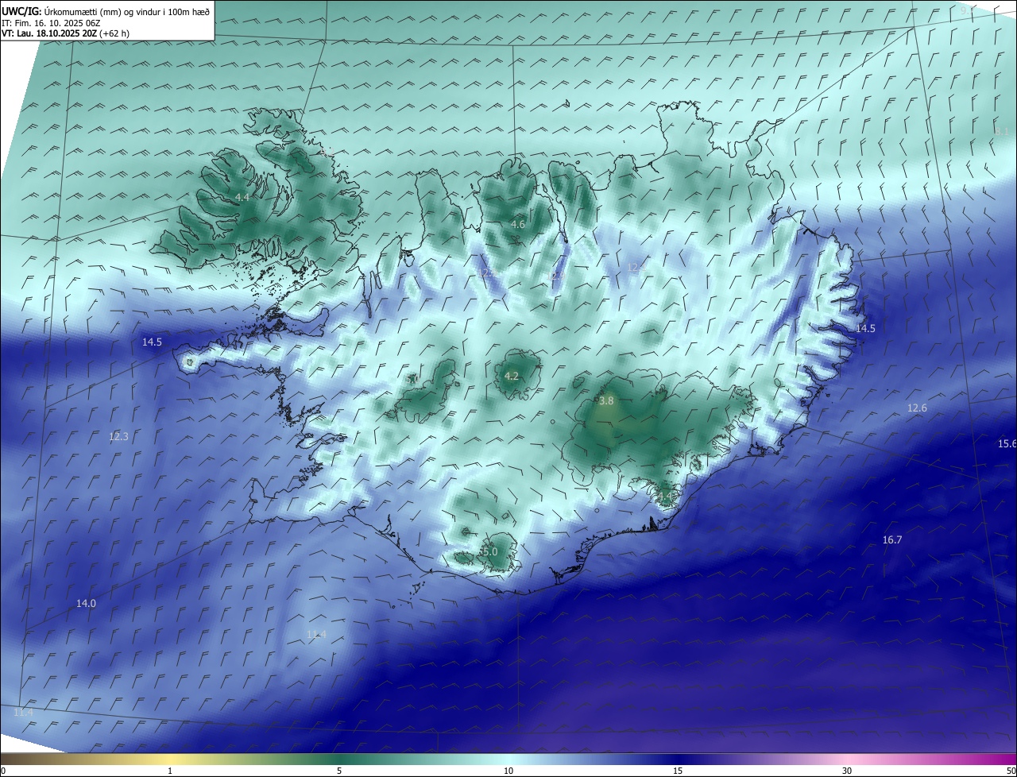Click the '4.6' value label on the map

(x=517, y=225)
